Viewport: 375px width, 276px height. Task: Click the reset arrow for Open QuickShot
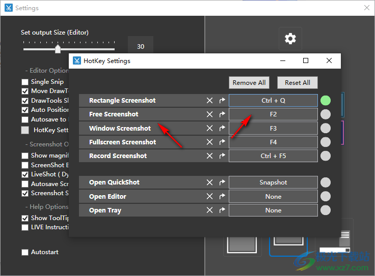point(222,182)
